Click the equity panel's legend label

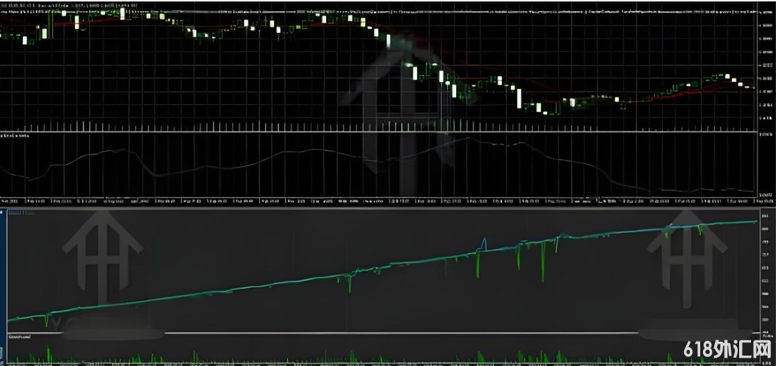click(22, 213)
